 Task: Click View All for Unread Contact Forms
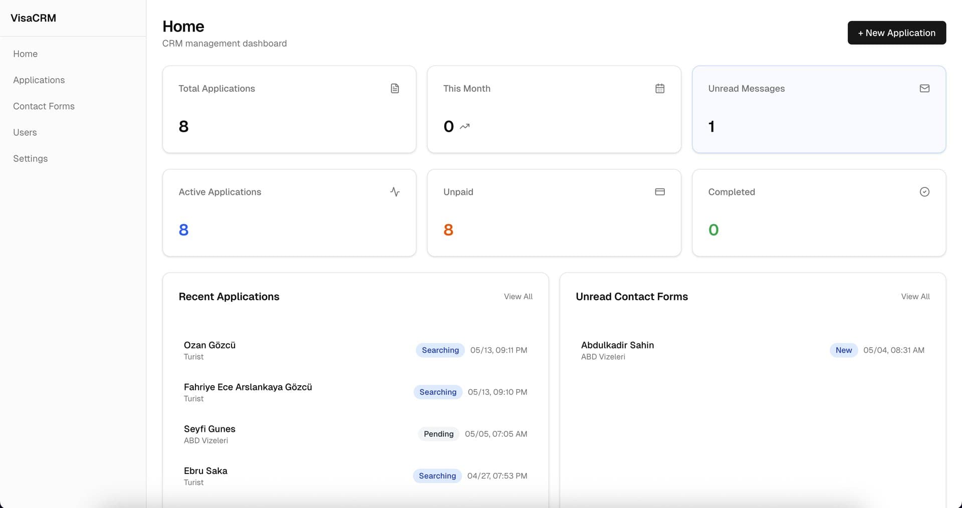click(915, 297)
